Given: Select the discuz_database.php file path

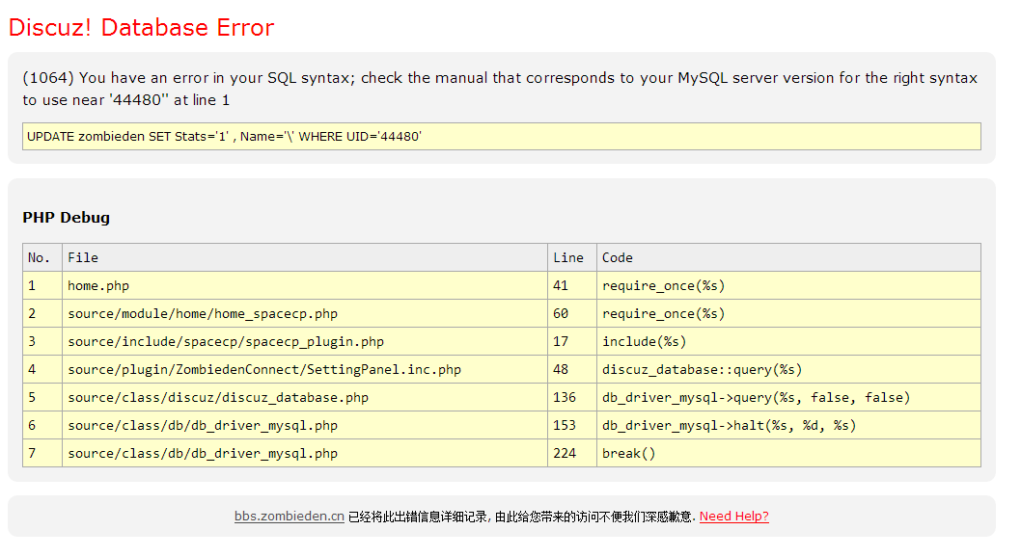Looking at the screenshot, I should (x=218, y=397).
